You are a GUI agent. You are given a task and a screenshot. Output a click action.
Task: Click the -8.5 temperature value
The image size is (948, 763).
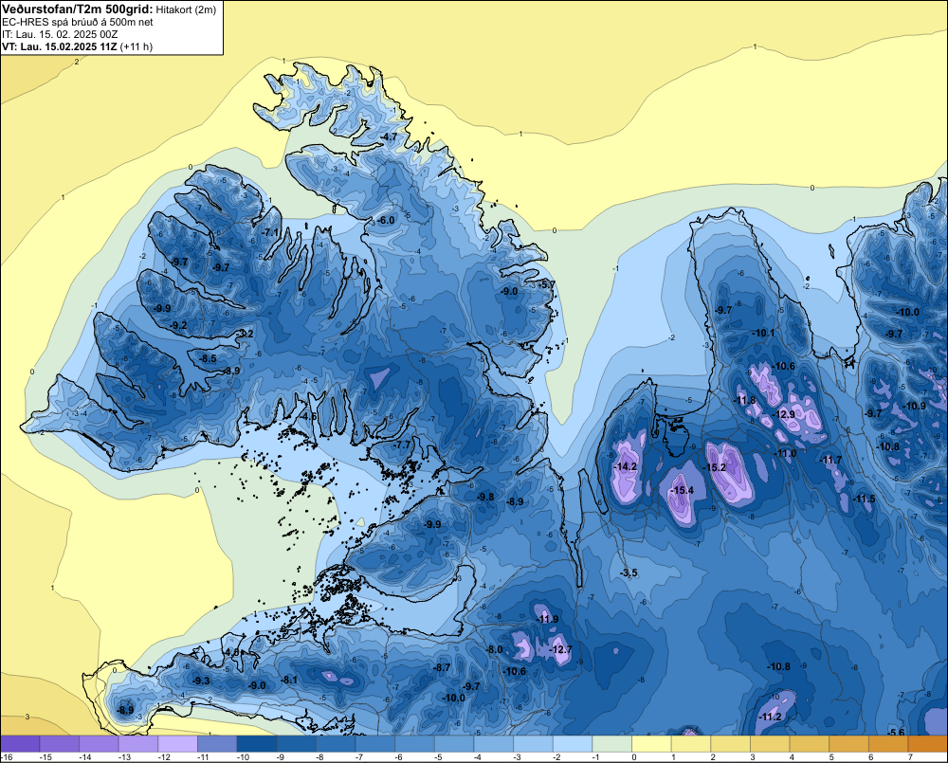coord(208,358)
